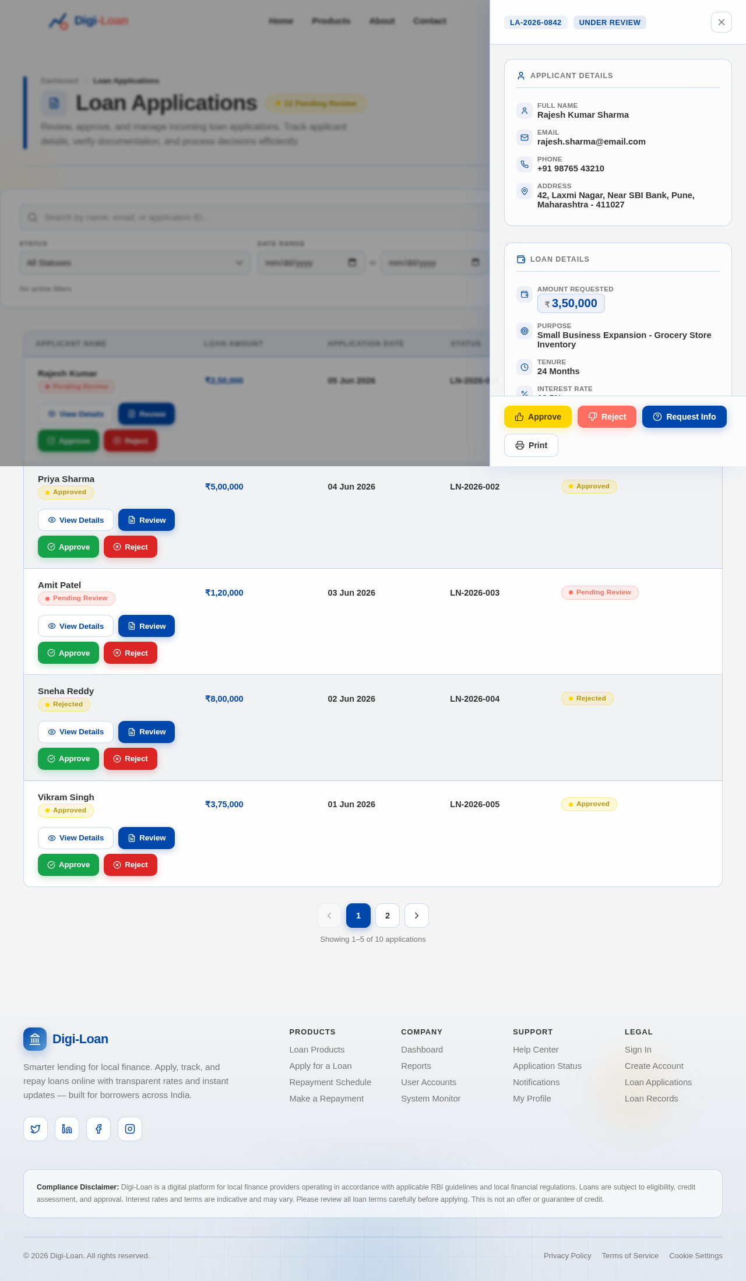Open the Instagram social link
746x1281 pixels.
pyautogui.click(x=130, y=1129)
